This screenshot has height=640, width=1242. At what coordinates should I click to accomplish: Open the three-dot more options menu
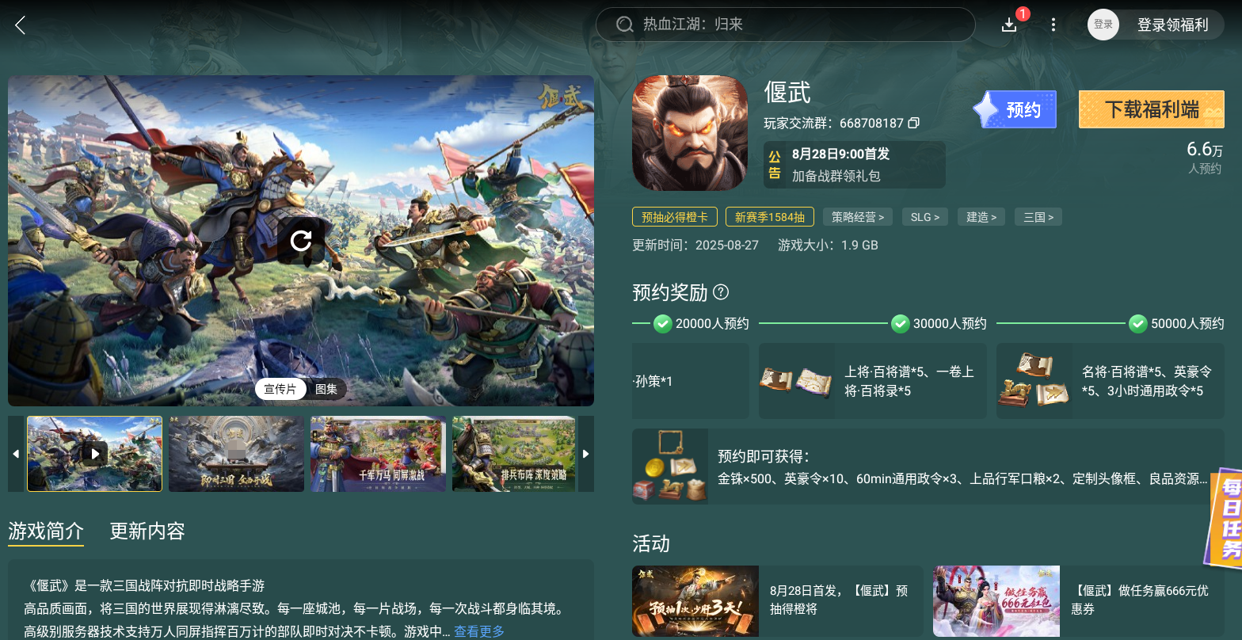point(1053,25)
